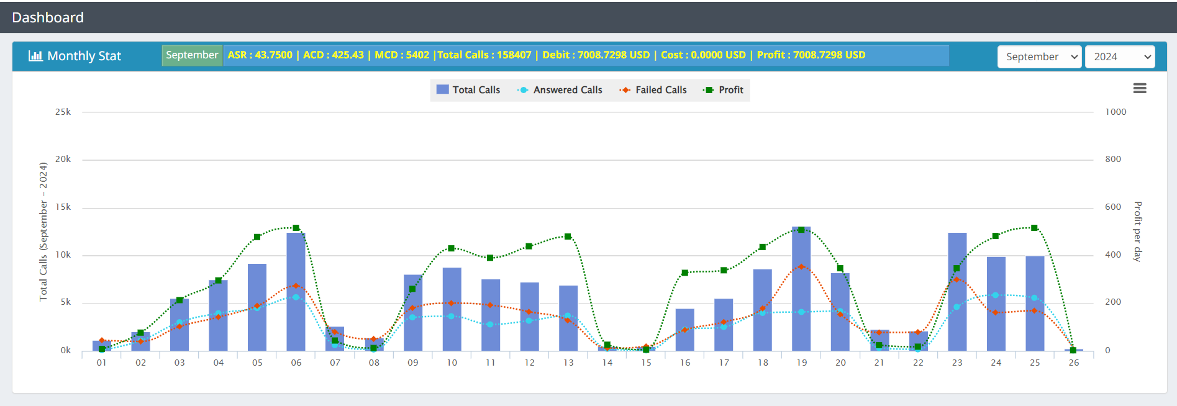Open the September month dropdown
The image size is (1177, 406).
point(1040,56)
